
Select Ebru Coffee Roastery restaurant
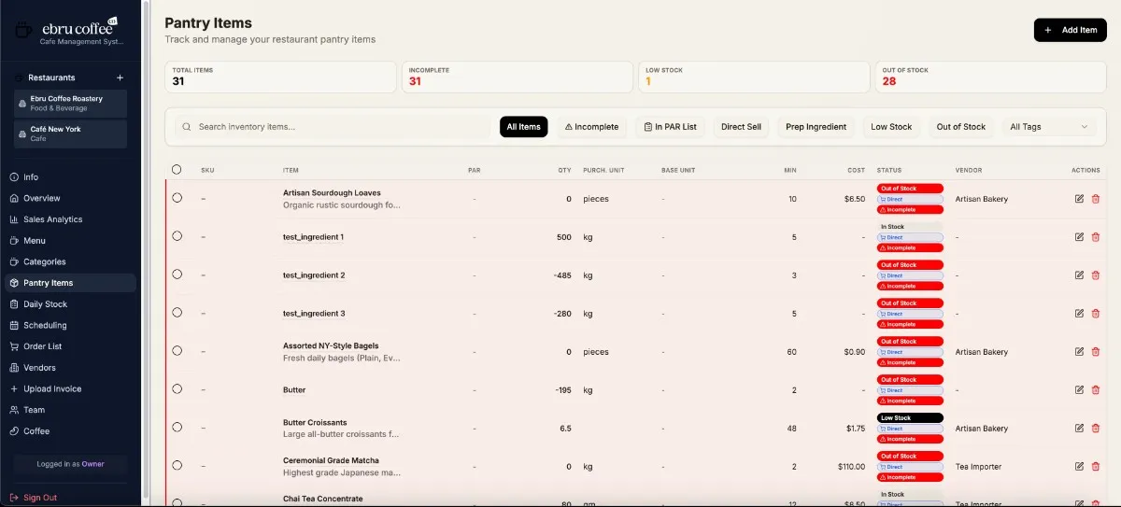pyautogui.click(x=71, y=103)
